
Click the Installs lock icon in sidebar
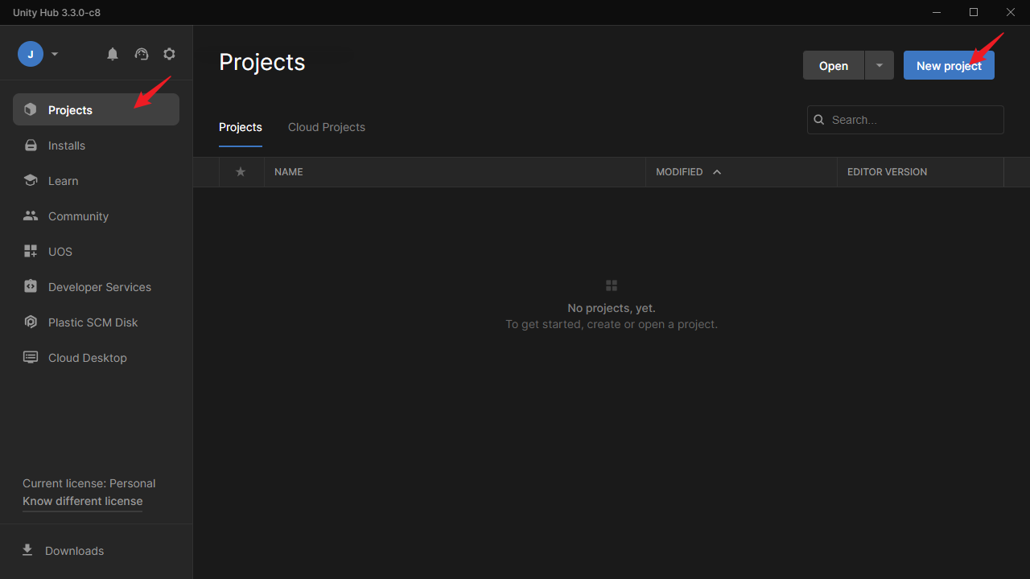(31, 146)
